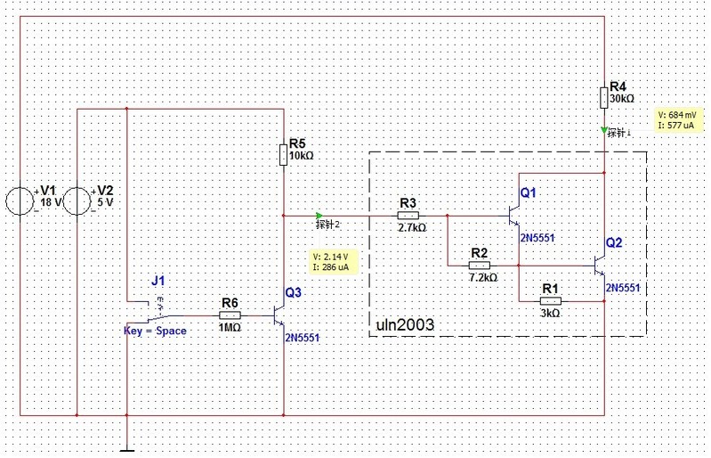The height and width of the screenshot is (458, 711).
Task: Click the "Key = Space" label
Action: (x=155, y=331)
